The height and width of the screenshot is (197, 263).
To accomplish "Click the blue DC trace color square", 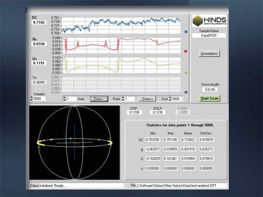I will [x=186, y=32].
